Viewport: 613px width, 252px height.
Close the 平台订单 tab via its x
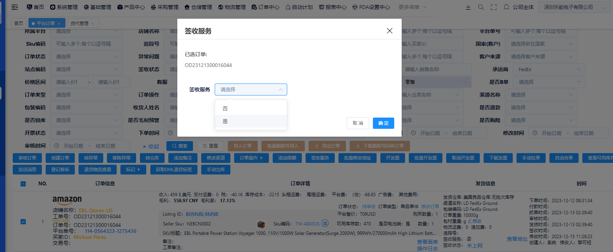tap(59, 23)
